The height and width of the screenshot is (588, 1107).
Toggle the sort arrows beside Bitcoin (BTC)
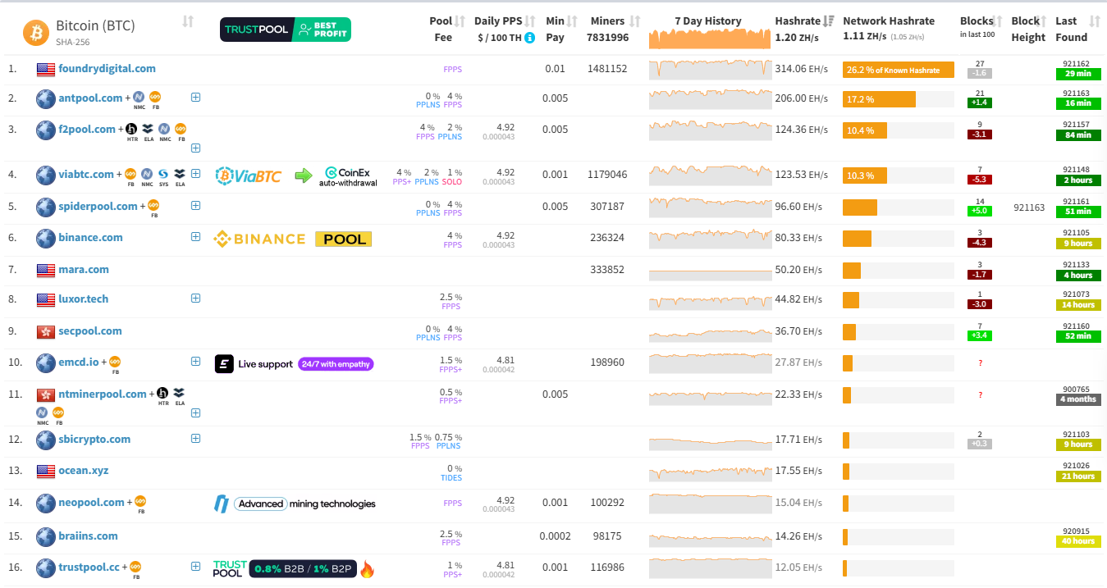[x=188, y=21]
